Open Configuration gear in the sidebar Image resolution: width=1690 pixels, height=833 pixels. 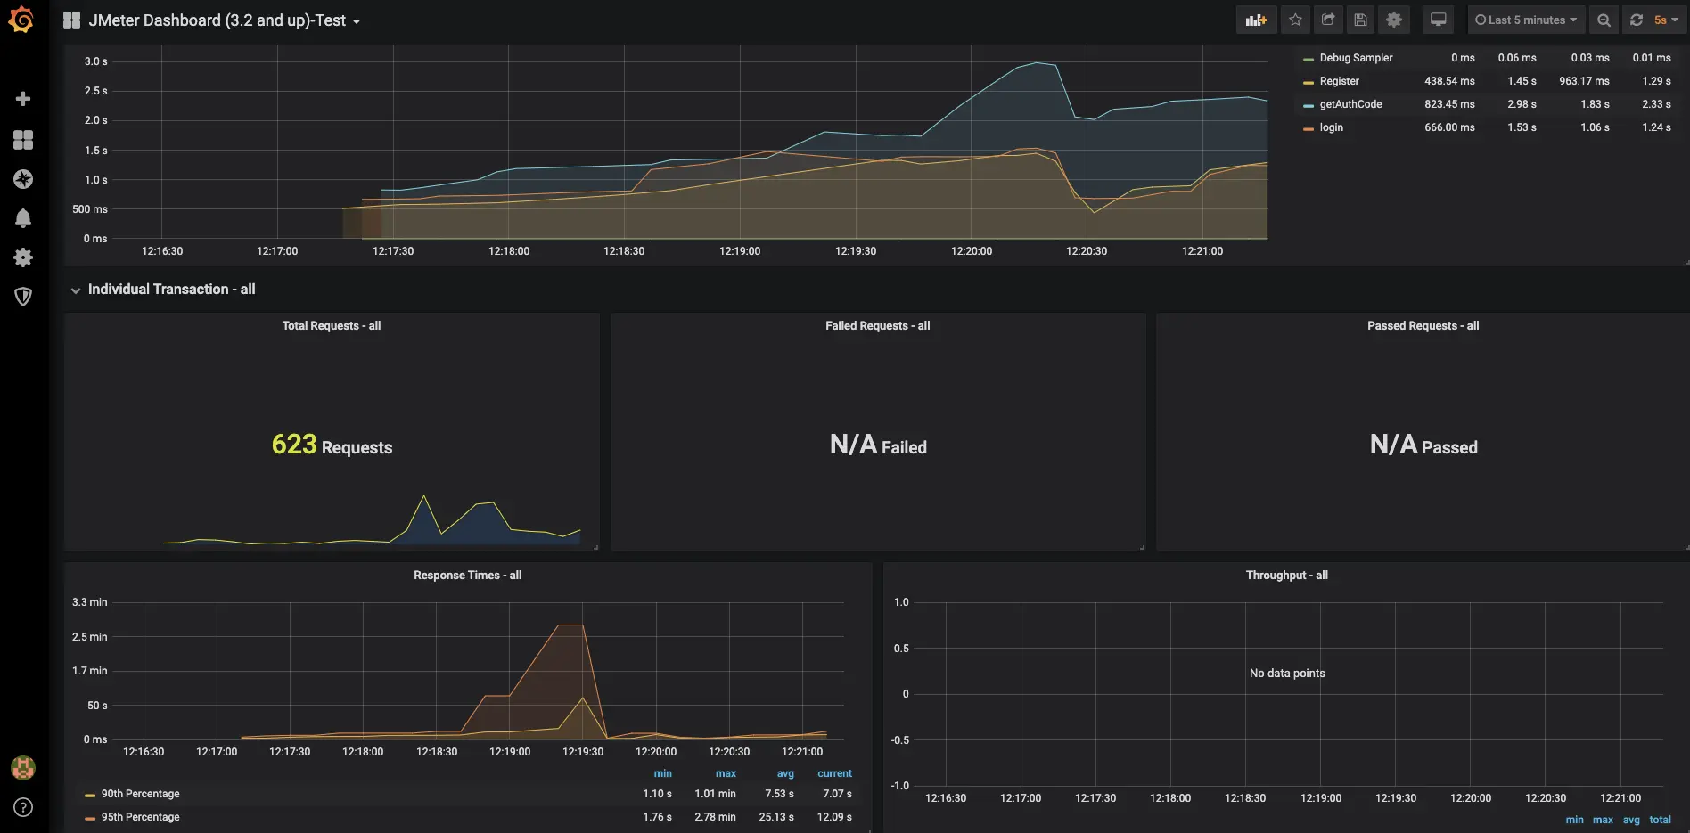(x=23, y=257)
